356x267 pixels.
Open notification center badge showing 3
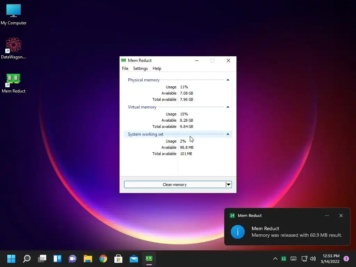346,259
